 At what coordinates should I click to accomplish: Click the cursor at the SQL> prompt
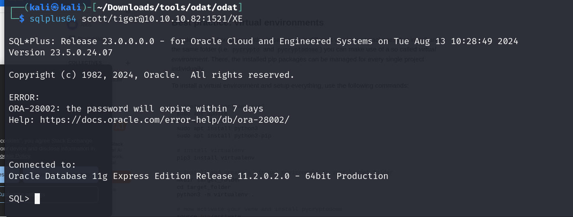tap(37, 198)
